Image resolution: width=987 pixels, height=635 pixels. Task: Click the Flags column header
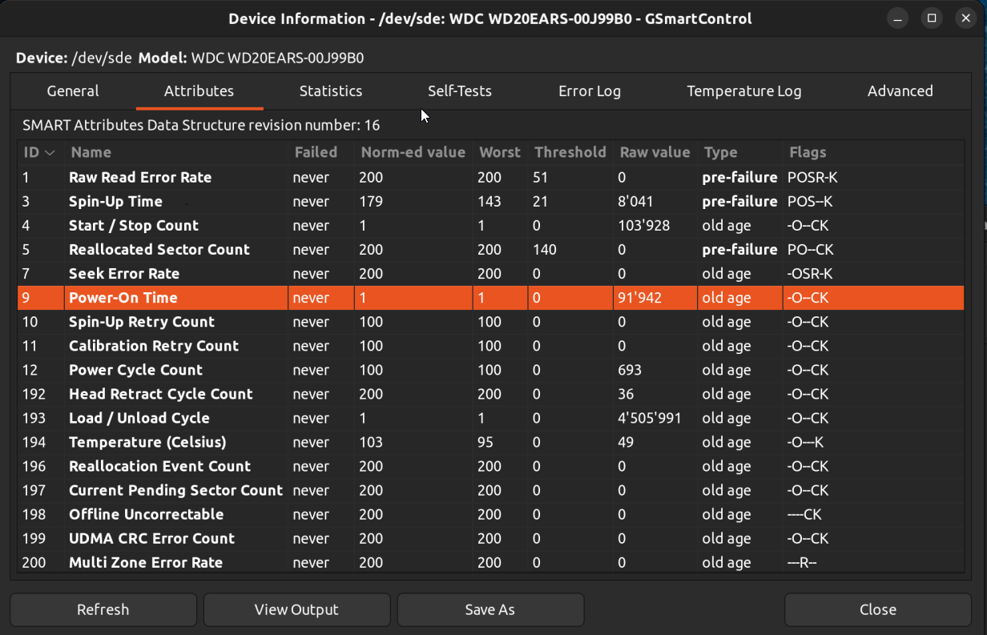pyautogui.click(x=873, y=152)
